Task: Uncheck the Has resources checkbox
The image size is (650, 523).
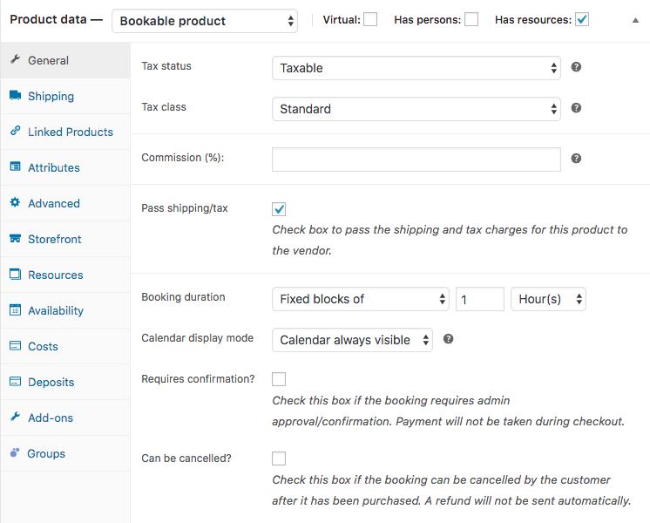Action: (582, 20)
